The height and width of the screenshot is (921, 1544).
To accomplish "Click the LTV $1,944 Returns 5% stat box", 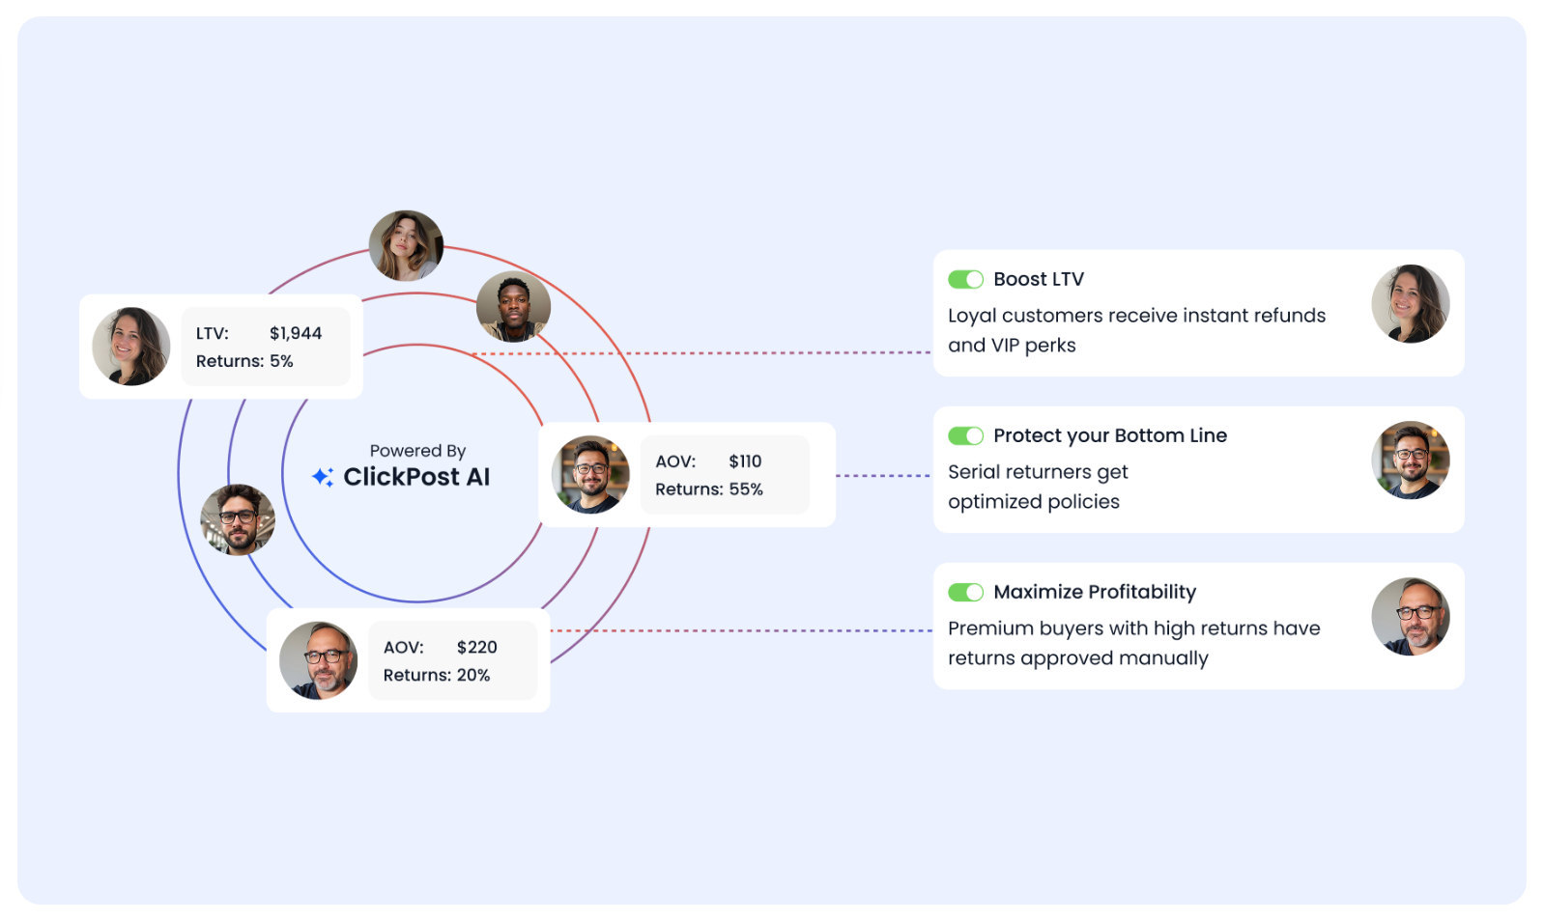I will pyautogui.click(x=266, y=347).
